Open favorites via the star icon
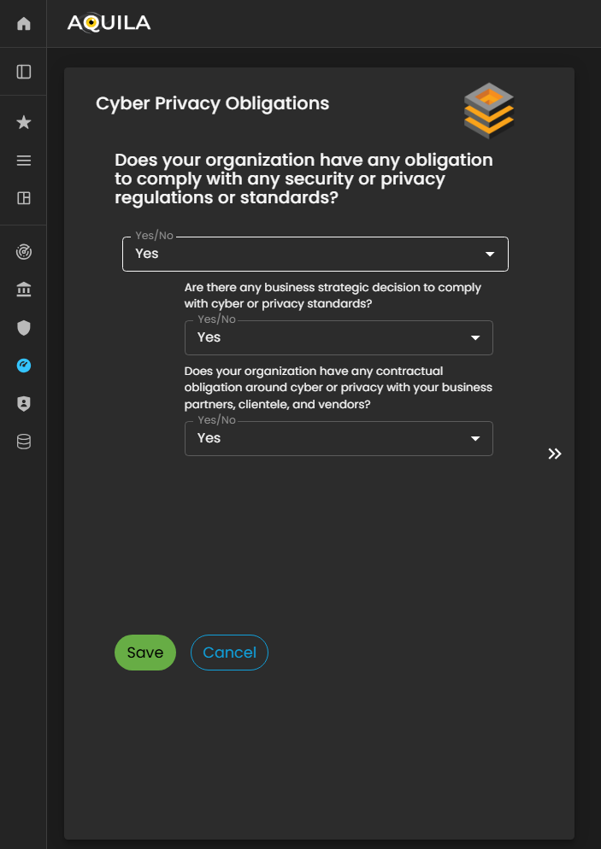Image resolution: width=601 pixels, height=849 pixels. click(x=24, y=123)
